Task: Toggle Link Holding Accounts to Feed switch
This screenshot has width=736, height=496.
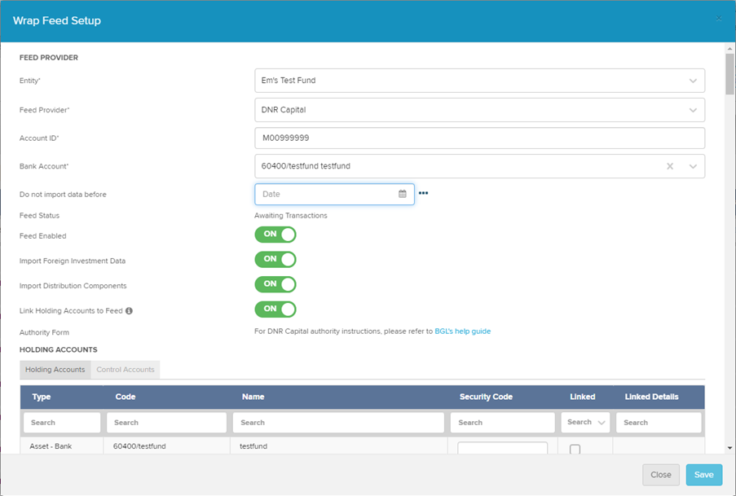Action: [275, 309]
